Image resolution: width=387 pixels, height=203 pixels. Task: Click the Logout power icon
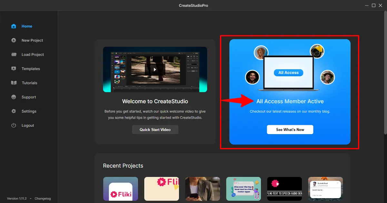13,125
